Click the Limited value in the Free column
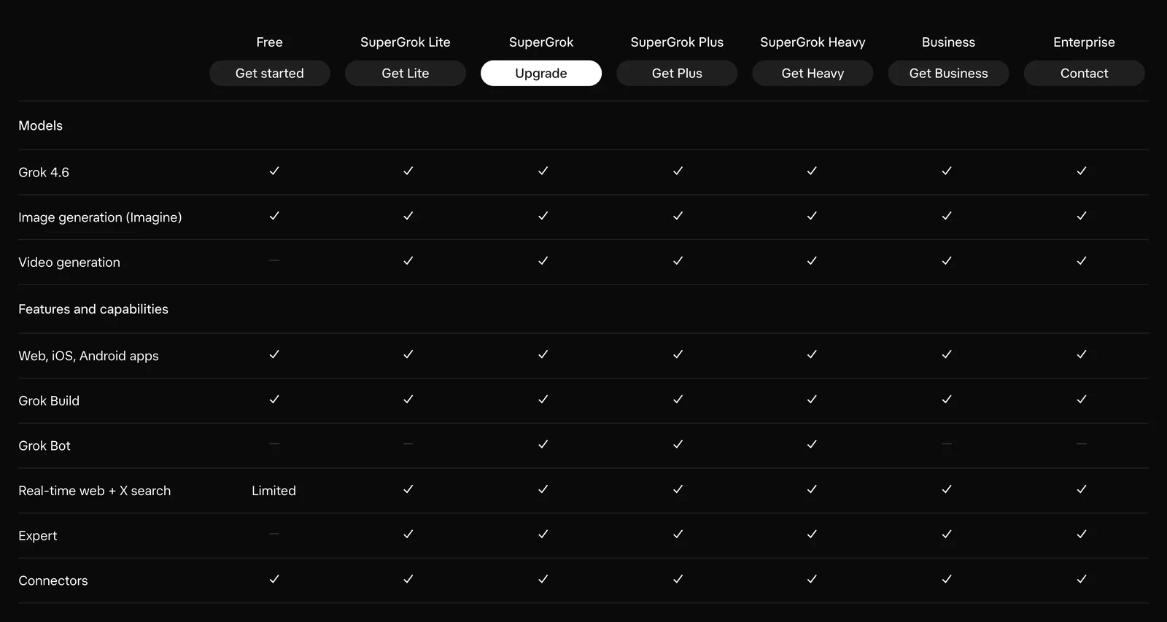Image resolution: width=1167 pixels, height=622 pixels. click(x=274, y=491)
